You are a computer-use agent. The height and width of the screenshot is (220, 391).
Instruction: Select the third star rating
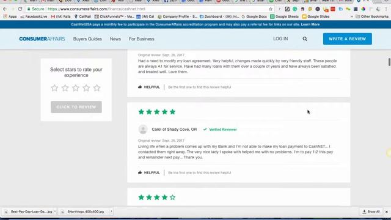coord(76,88)
